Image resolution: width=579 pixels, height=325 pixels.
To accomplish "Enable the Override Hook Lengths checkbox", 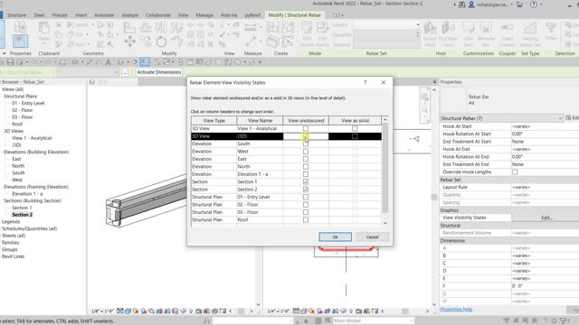I will point(515,172).
